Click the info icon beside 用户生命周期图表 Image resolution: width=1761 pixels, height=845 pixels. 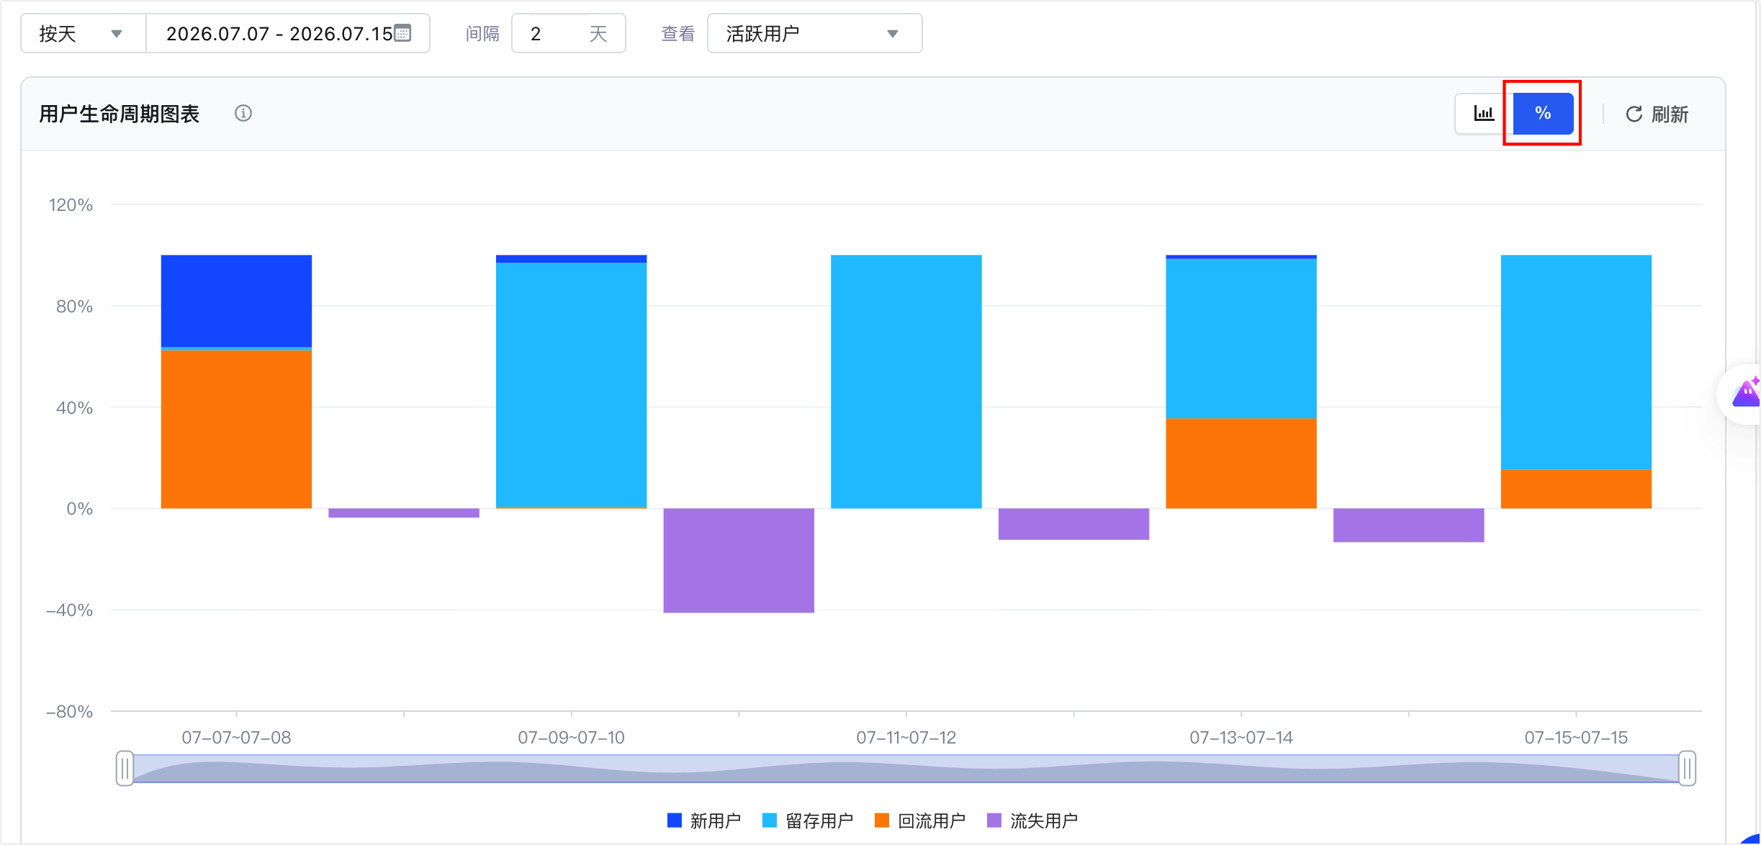[x=243, y=113]
